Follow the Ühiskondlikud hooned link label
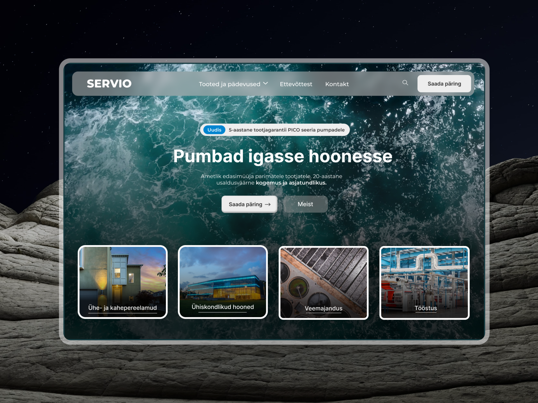The height and width of the screenshot is (403, 538). click(223, 307)
